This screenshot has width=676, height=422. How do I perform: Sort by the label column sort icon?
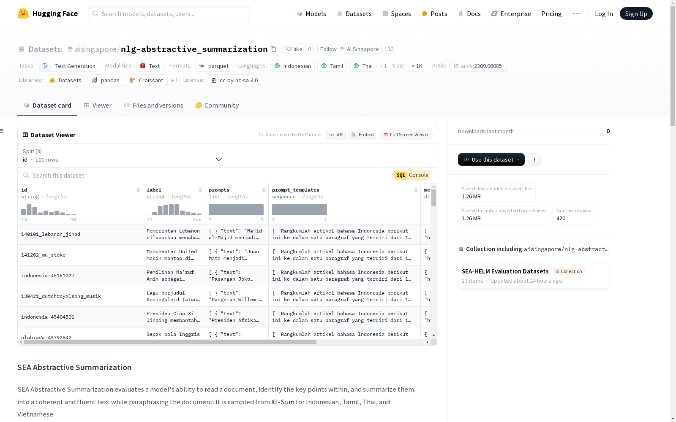200,190
